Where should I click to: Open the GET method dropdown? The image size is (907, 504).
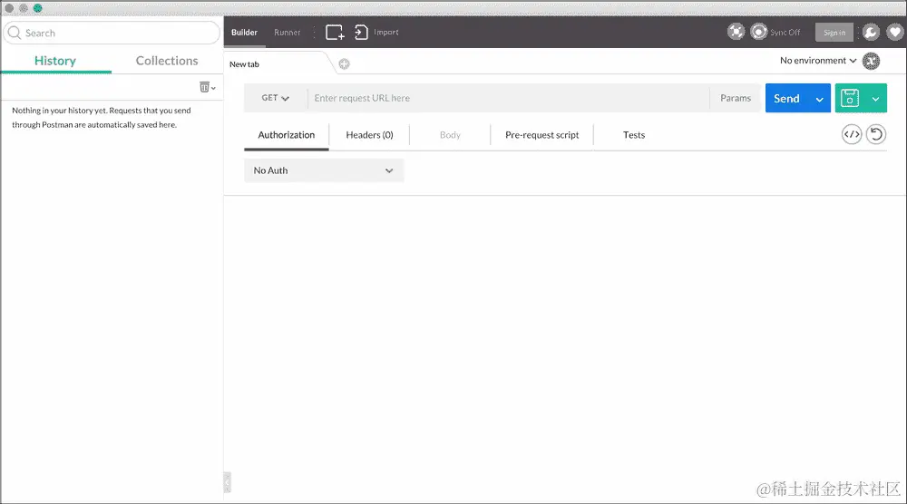click(x=276, y=98)
